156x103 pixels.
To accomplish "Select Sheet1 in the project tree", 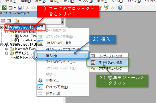I will click(x=28, y=36).
